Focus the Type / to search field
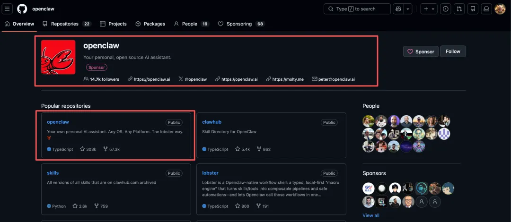The width and height of the screenshot is (511, 222). tap(357, 9)
